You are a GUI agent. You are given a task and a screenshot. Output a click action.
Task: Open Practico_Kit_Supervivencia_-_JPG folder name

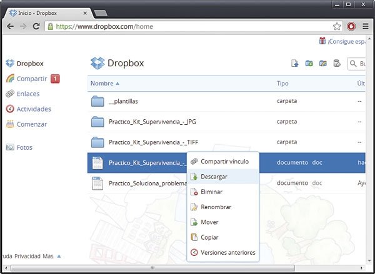(152, 122)
